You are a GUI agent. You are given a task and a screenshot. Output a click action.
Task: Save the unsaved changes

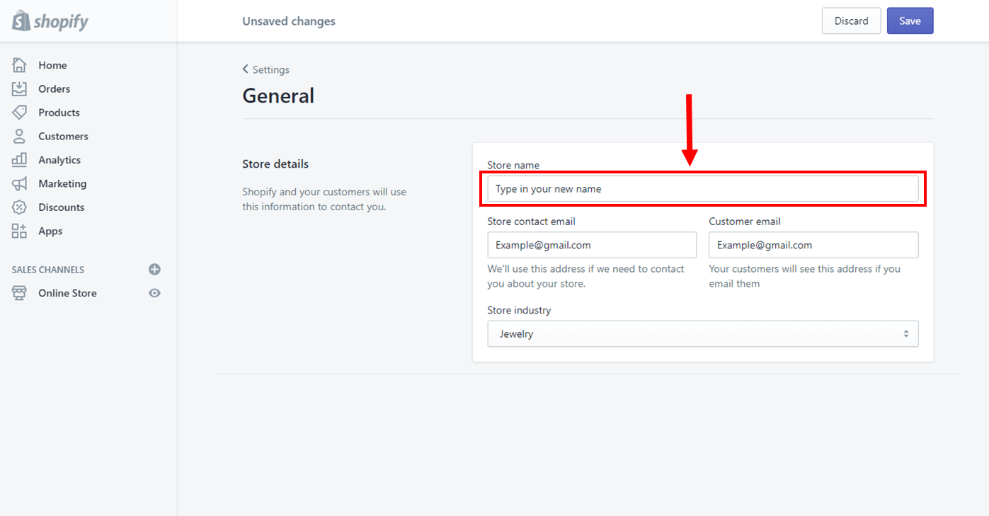(x=910, y=21)
